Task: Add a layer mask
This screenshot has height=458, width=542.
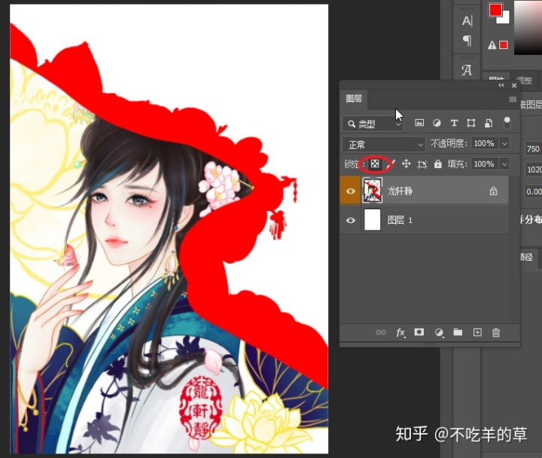Action: pos(419,332)
